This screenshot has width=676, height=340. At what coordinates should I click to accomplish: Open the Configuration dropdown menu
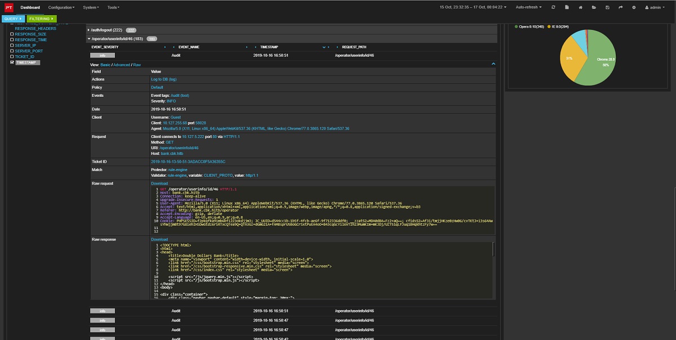[x=61, y=7]
